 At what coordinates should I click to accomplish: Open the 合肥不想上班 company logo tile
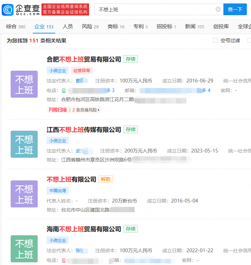tap(24, 84)
